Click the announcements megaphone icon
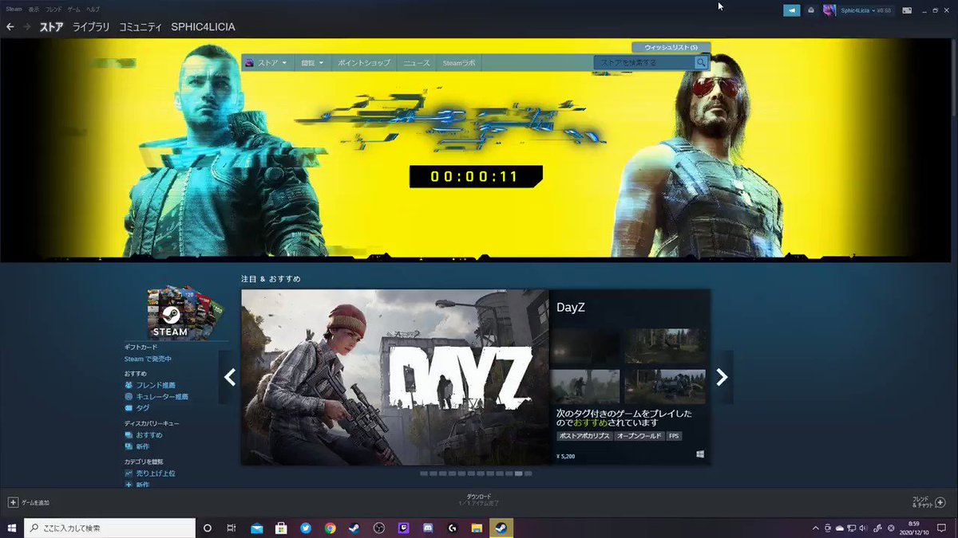Viewport: 958px width, 538px height. click(791, 10)
